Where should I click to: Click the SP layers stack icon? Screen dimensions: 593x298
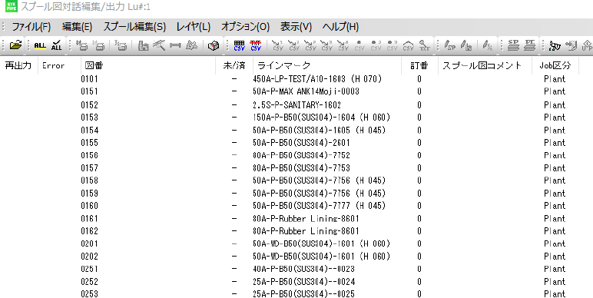click(x=513, y=46)
